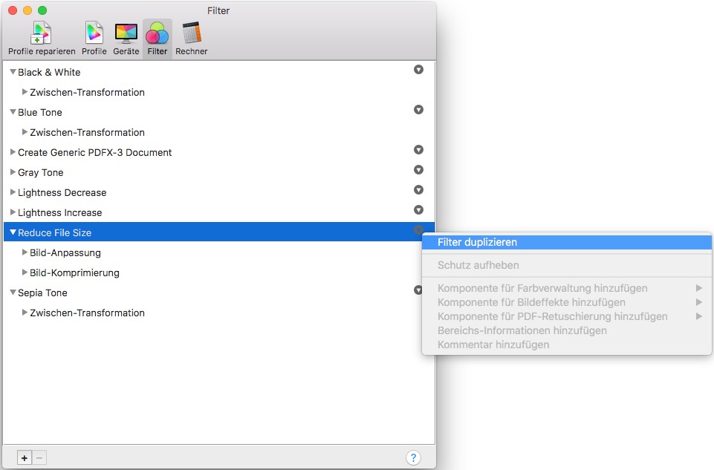Switch to the Profile toolbar icon
The image size is (714, 470).
(94, 33)
